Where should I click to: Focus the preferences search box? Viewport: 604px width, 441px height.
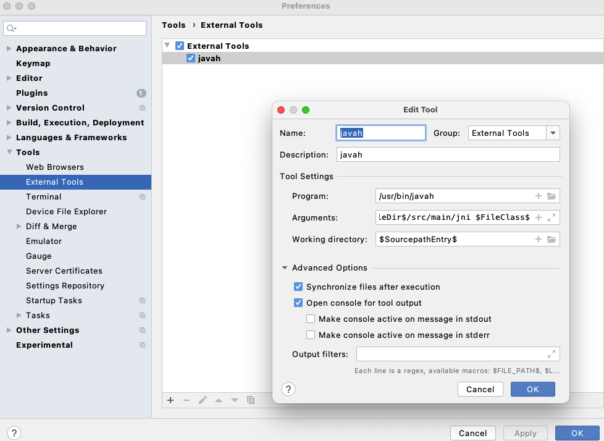(75, 28)
